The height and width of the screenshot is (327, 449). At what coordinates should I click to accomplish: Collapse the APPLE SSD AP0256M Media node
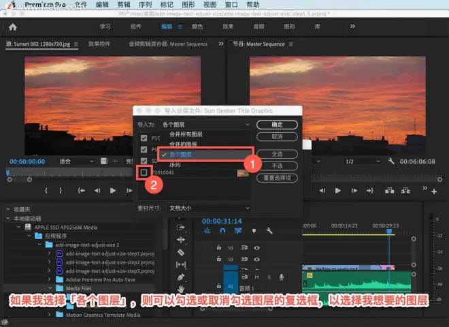point(18,227)
